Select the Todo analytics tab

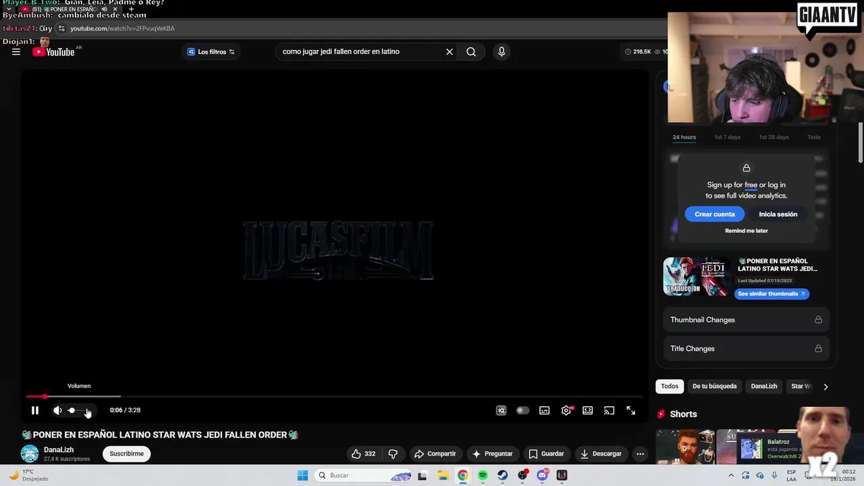tap(814, 137)
